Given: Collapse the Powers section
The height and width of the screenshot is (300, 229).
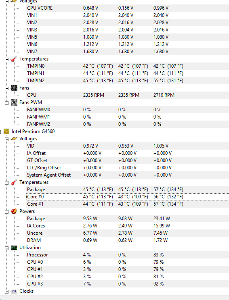Looking at the screenshot, I should [6, 212].
